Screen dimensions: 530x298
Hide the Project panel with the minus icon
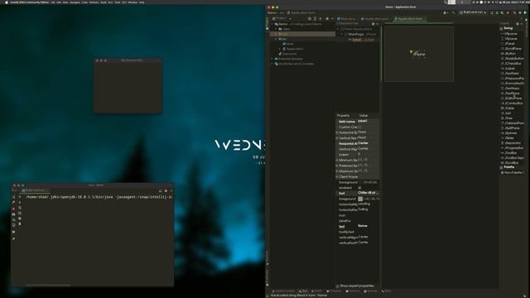click(x=333, y=18)
